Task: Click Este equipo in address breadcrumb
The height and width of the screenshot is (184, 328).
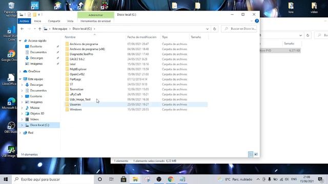Action: (x=60, y=29)
